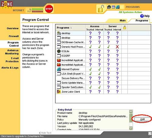
Task: Toggle Internet Explorer Access Internet checkmark
Action: pyautogui.click(x=99, y=69)
